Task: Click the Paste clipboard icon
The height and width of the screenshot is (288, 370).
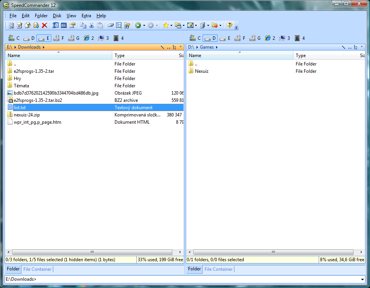Action: coord(100,25)
